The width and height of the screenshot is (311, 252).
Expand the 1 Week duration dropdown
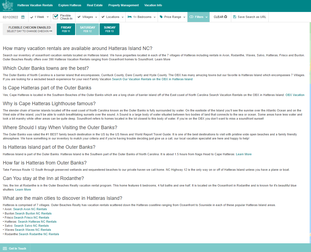coord(40,17)
